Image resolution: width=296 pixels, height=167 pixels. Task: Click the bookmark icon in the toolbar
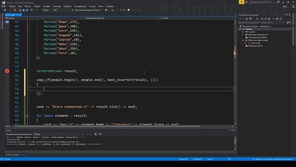(x=129, y=10)
